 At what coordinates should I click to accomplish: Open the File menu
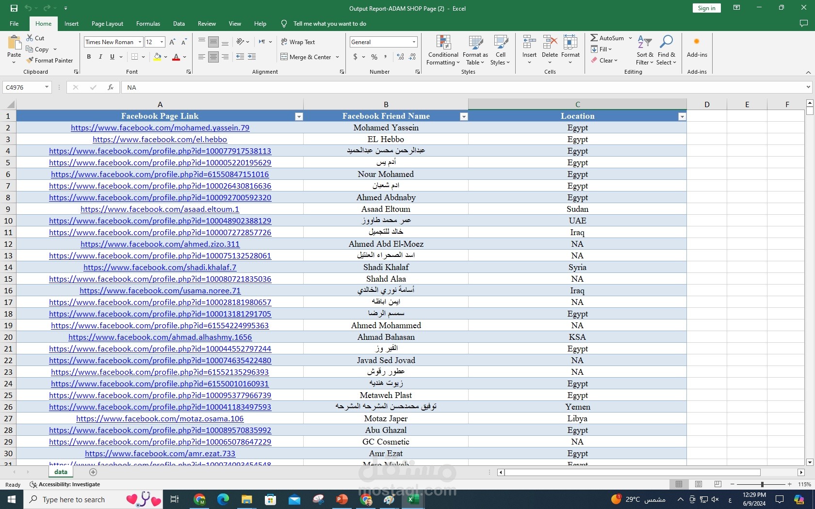pos(14,24)
